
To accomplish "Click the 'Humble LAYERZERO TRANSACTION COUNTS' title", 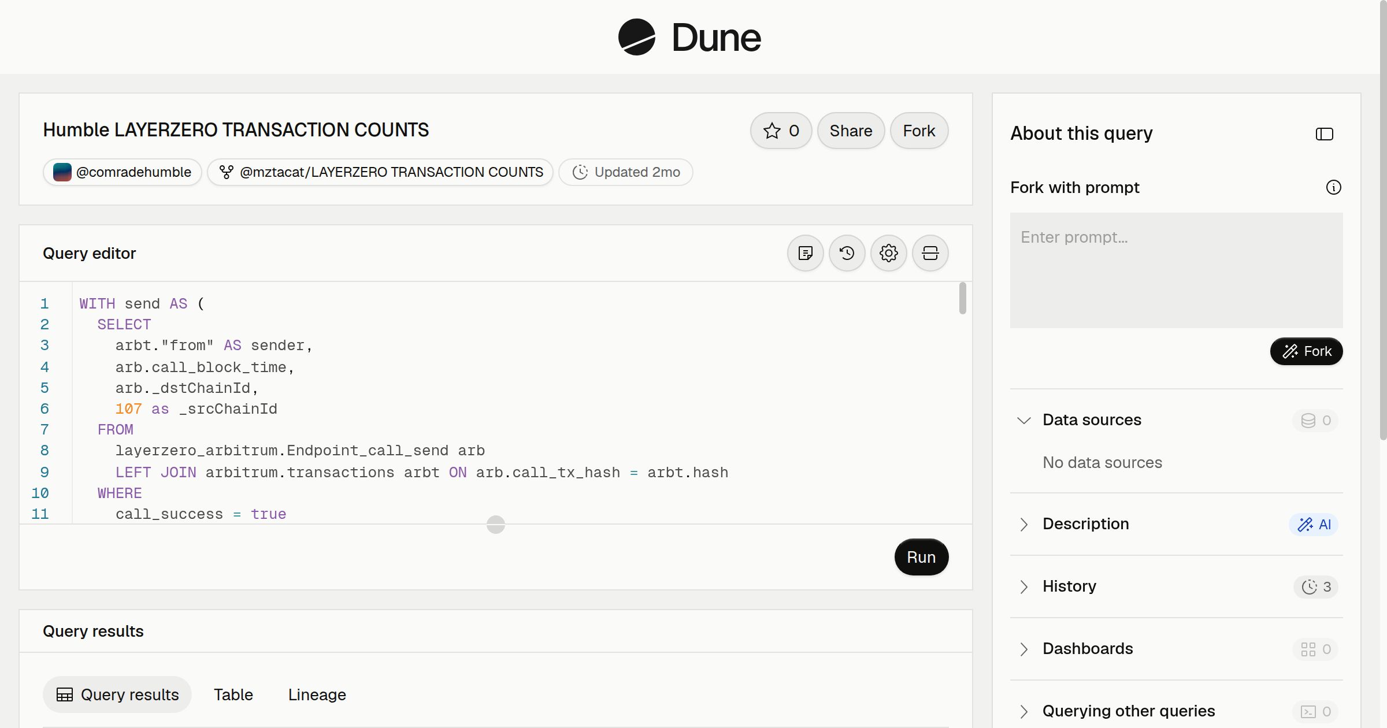I will [x=236, y=130].
